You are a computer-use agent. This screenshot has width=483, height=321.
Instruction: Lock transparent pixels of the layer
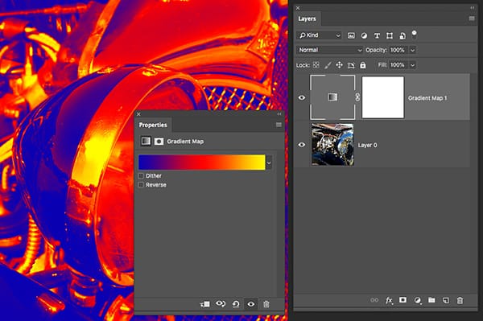[316, 65]
